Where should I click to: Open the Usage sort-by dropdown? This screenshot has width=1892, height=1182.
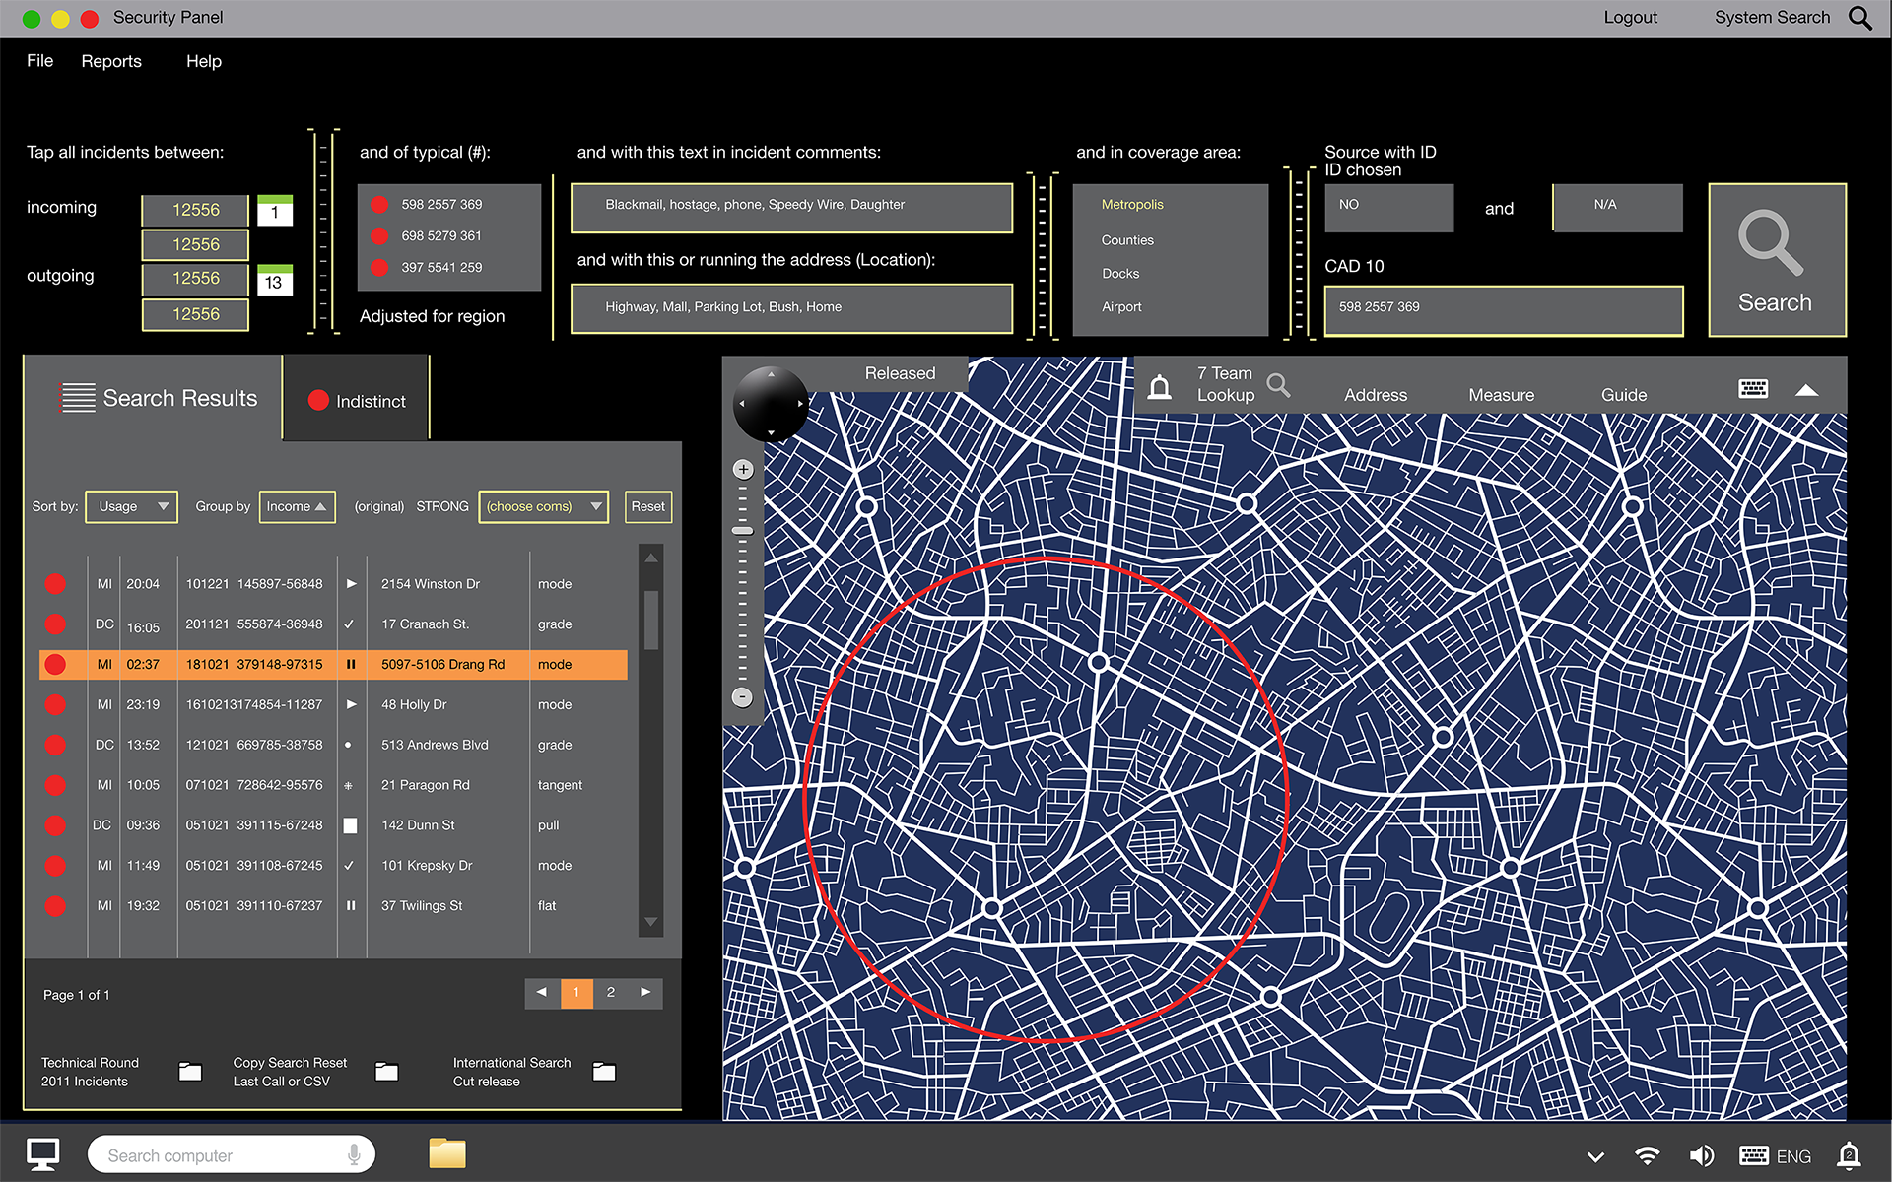coord(131,506)
